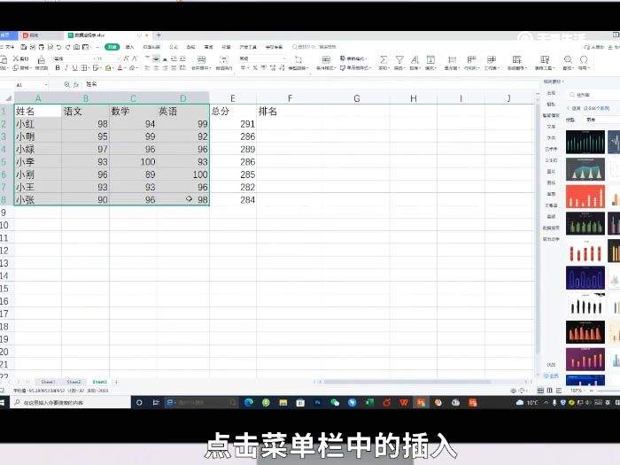Open the Page Layout ribbon tab

pos(151,47)
